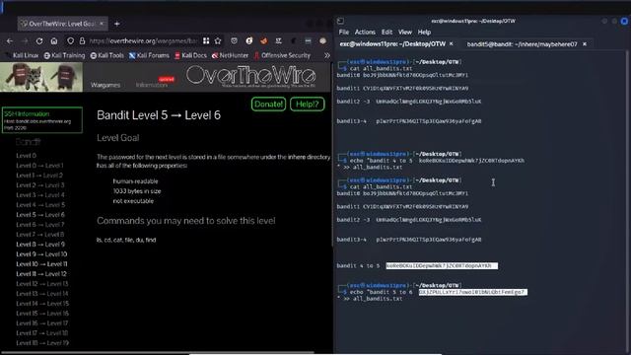The image size is (631, 355).
Task: Open the Wargames site menu
Action: click(x=105, y=85)
